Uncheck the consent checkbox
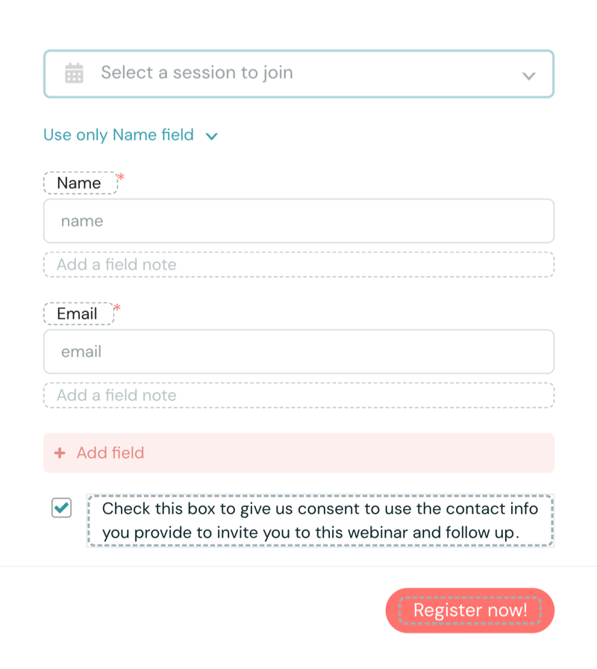597x669 pixels. coord(61,508)
